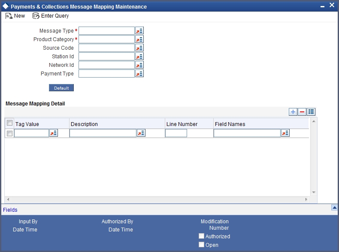The height and width of the screenshot is (252, 339).
Task: Click the grid scroll-up arrow
Action: pyautogui.click(x=314, y=121)
